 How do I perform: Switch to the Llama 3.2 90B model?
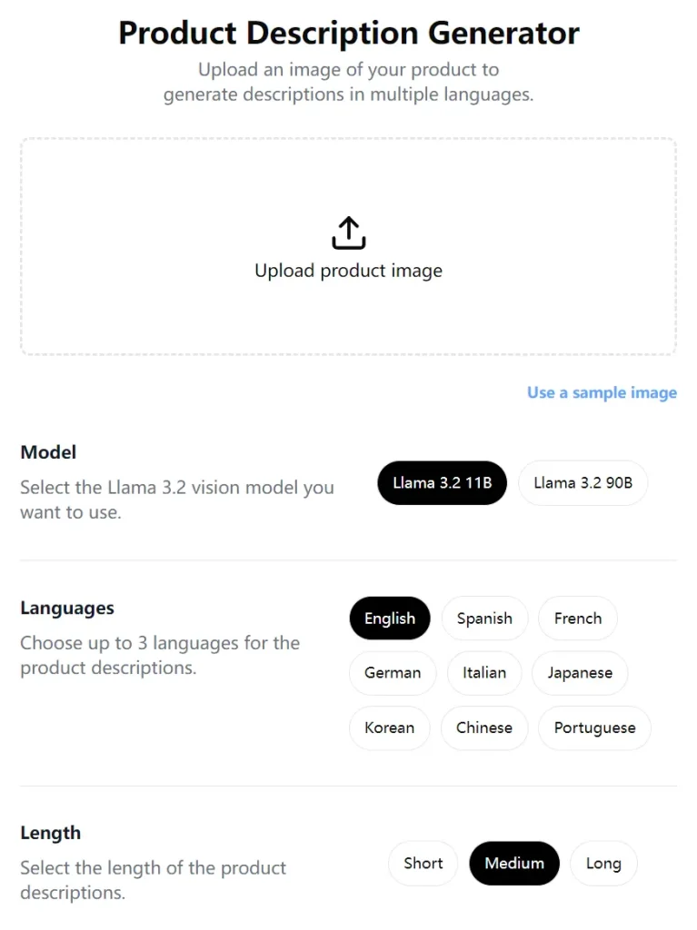click(582, 483)
